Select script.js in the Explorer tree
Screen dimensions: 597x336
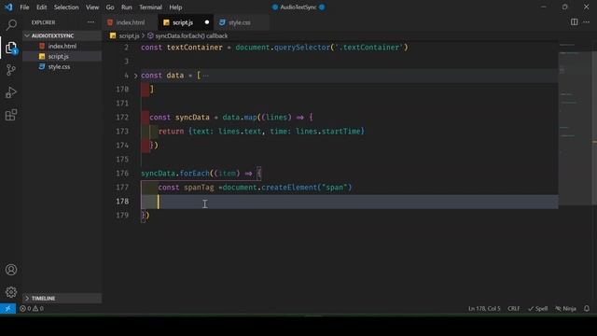(x=62, y=56)
